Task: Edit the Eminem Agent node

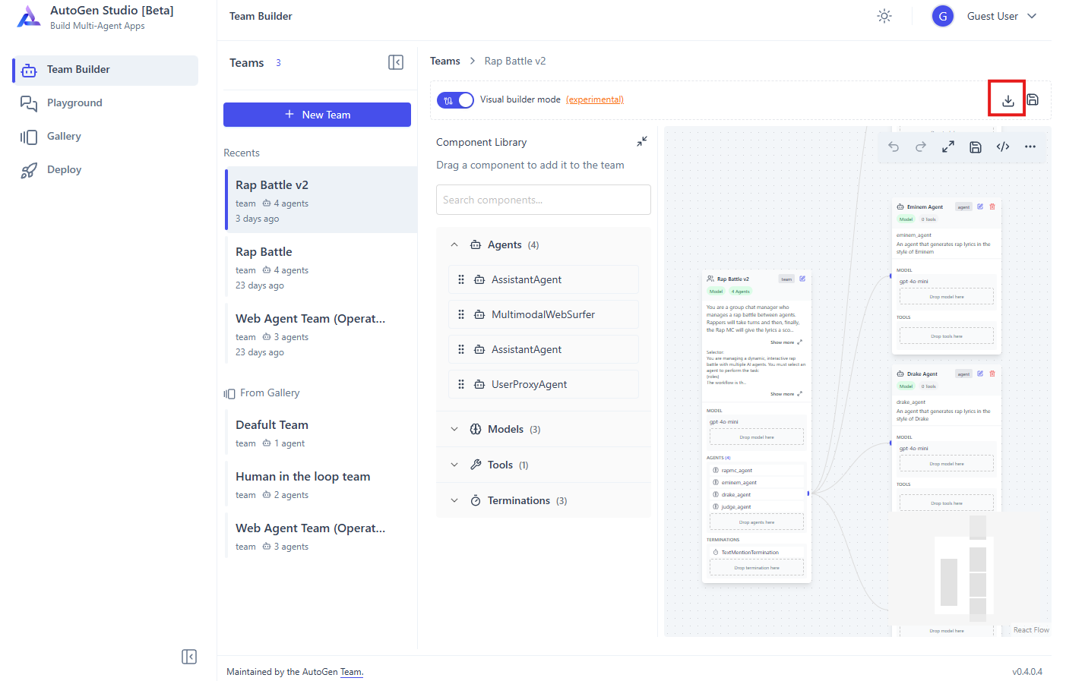Action: [980, 207]
